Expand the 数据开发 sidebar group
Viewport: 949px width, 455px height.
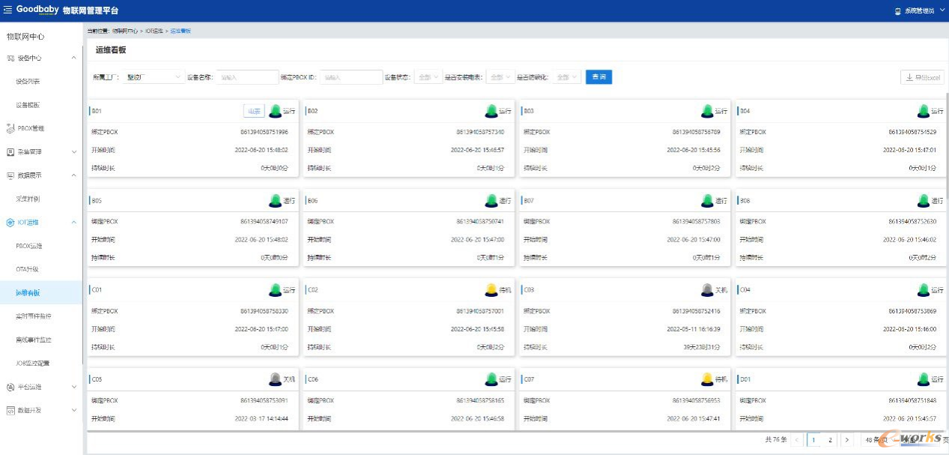(73, 411)
